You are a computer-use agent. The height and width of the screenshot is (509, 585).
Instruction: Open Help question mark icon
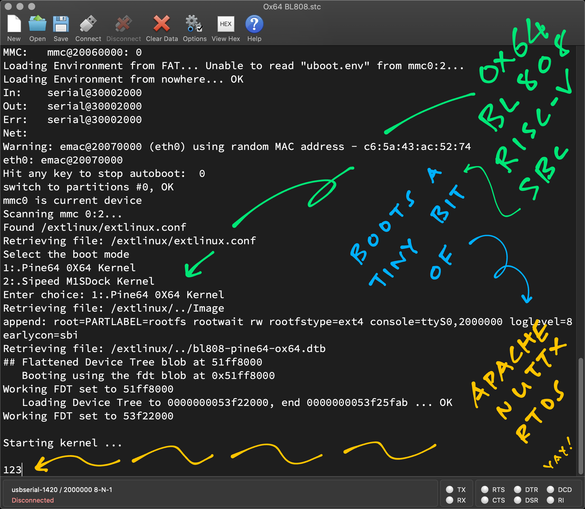pyautogui.click(x=254, y=24)
